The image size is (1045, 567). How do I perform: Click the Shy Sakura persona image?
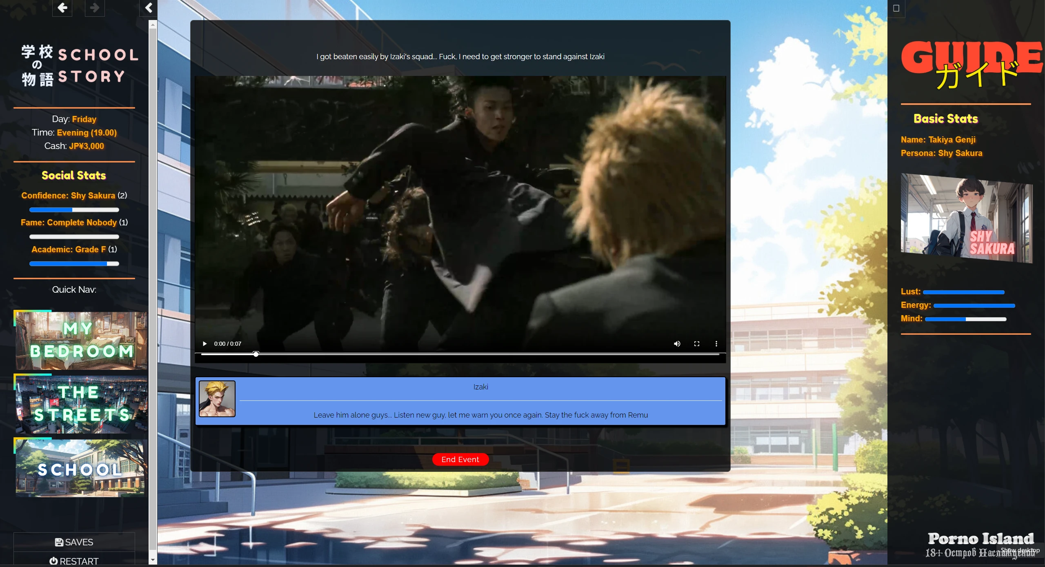pos(966,218)
